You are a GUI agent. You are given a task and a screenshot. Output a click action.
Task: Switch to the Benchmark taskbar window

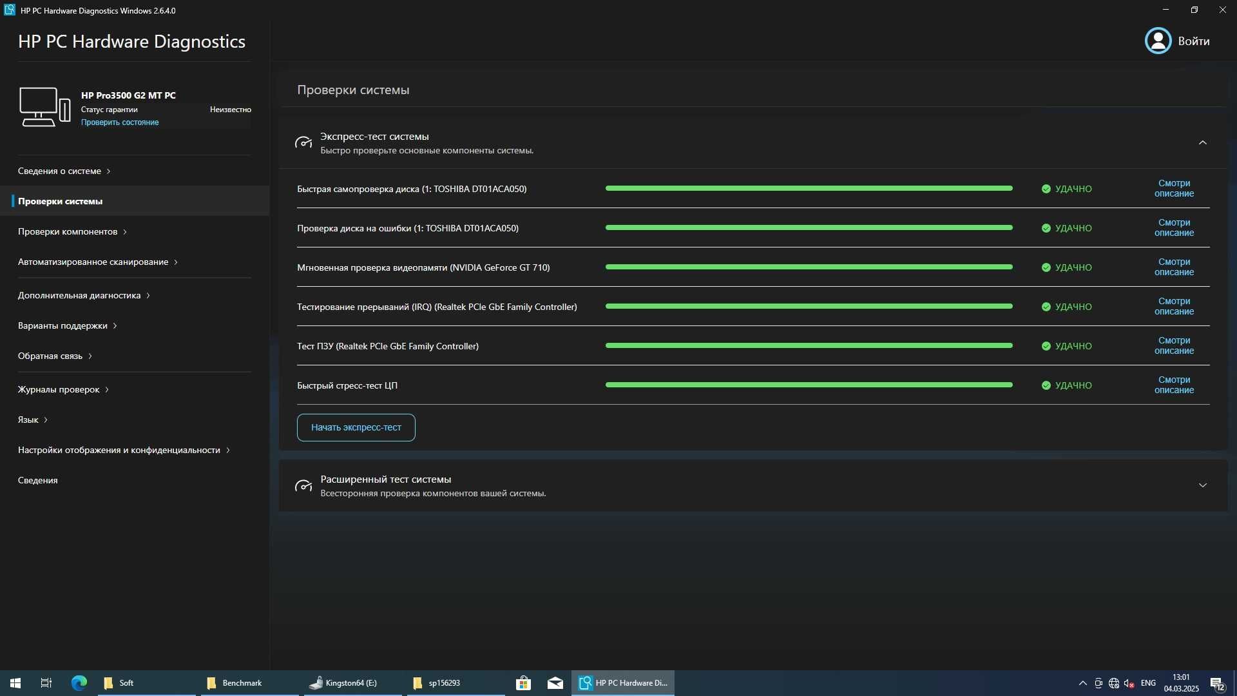250,683
